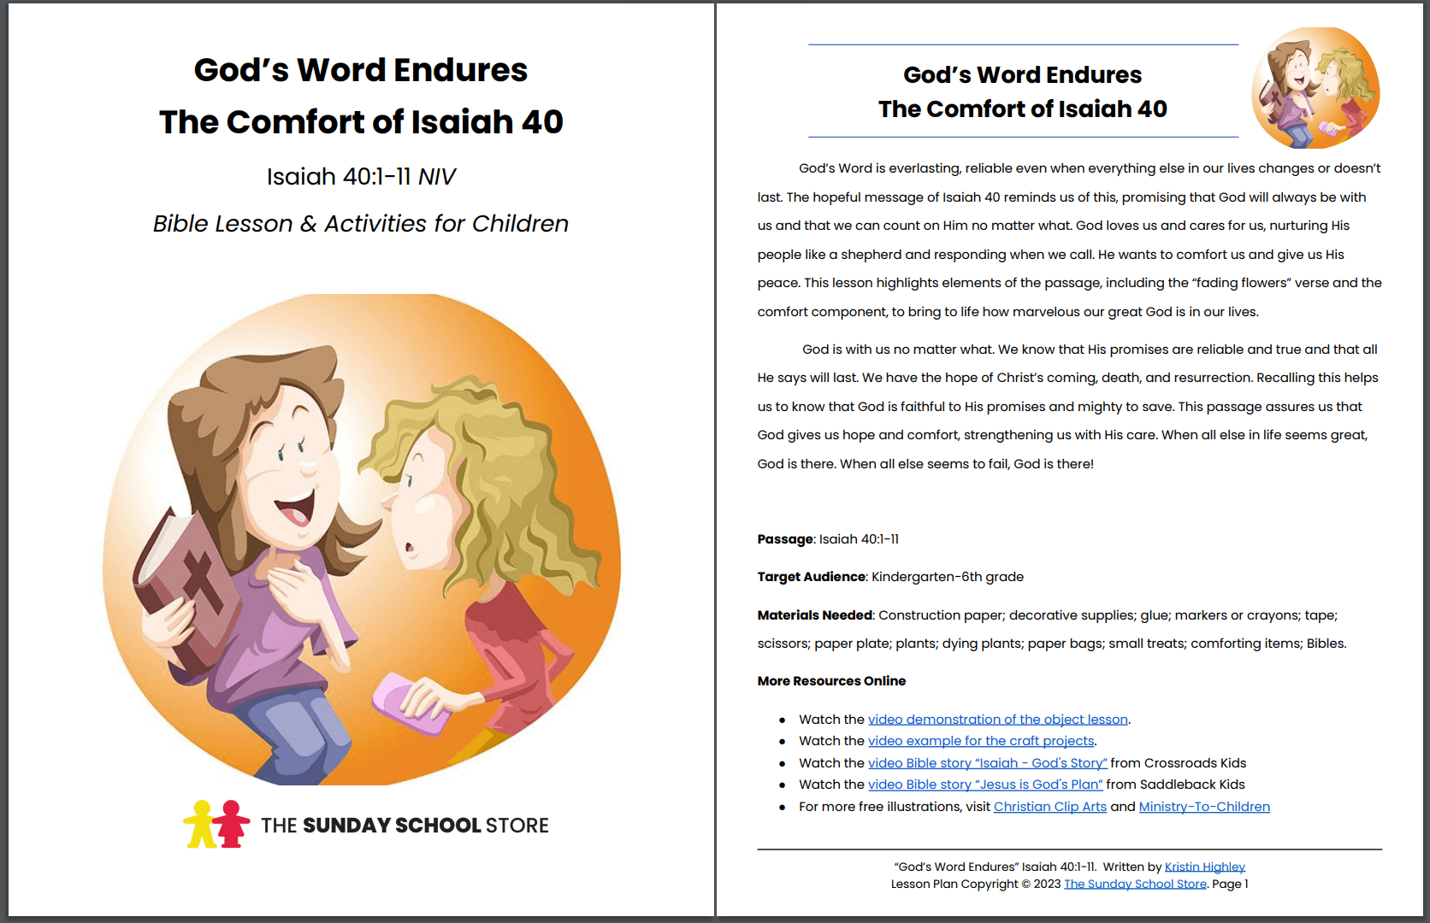Click the red and yellow paper-doll logo icon

[x=216, y=825]
